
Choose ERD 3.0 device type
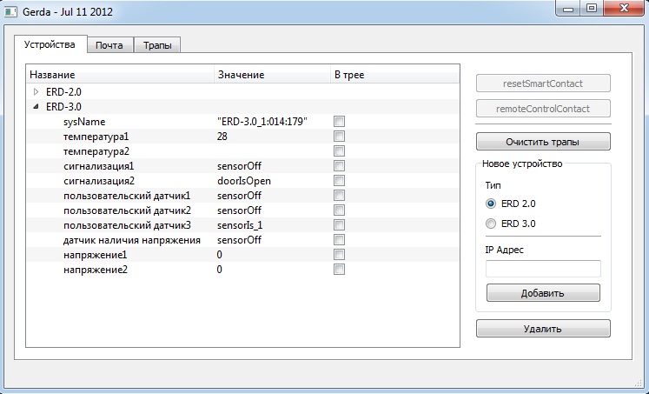point(492,224)
